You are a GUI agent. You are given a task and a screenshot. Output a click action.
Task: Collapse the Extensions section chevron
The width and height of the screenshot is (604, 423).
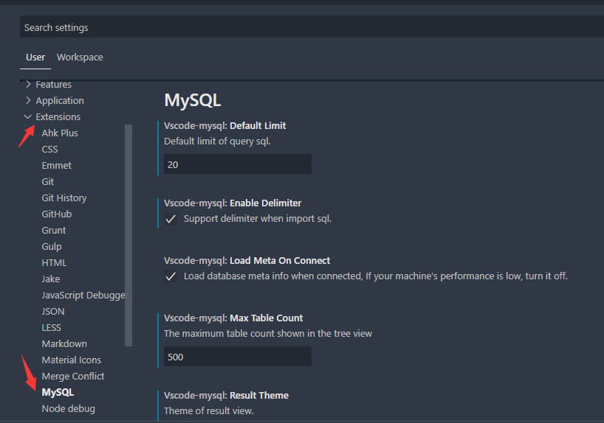pyautogui.click(x=28, y=116)
